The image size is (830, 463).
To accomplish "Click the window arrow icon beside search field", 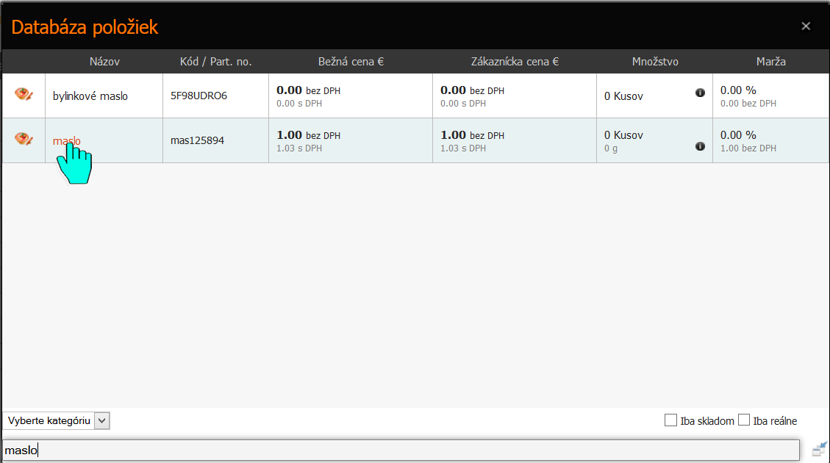I will [820, 449].
